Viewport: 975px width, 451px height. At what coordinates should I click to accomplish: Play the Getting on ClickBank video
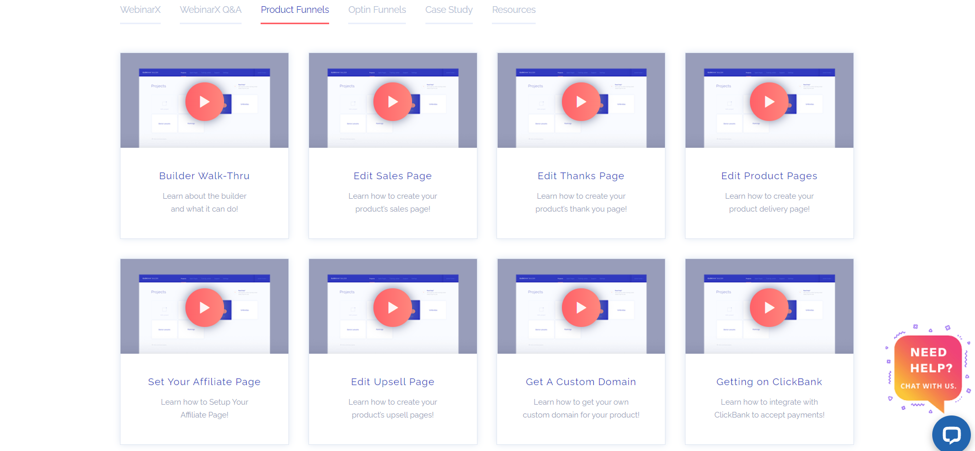click(769, 308)
